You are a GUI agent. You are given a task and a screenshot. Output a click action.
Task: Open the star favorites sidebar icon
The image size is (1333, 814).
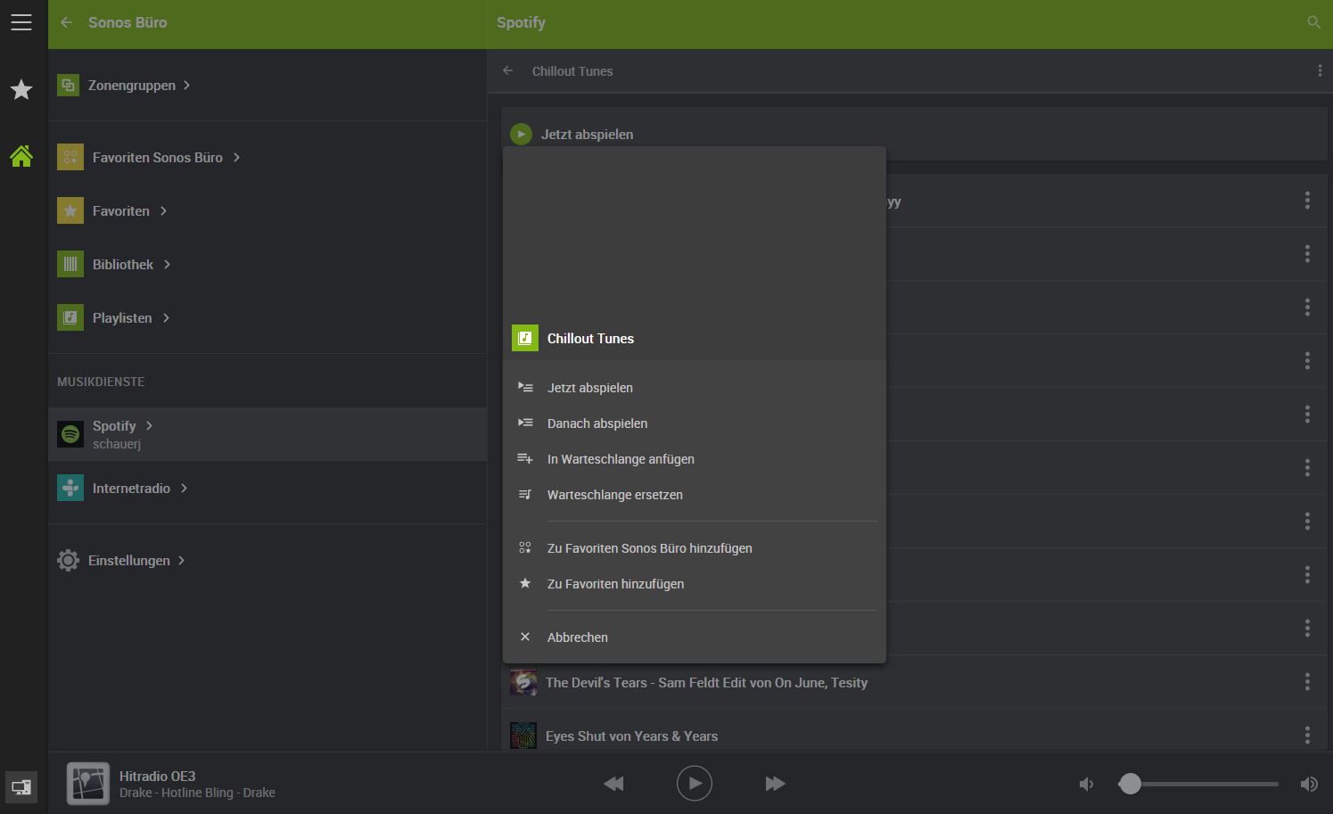pos(21,89)
